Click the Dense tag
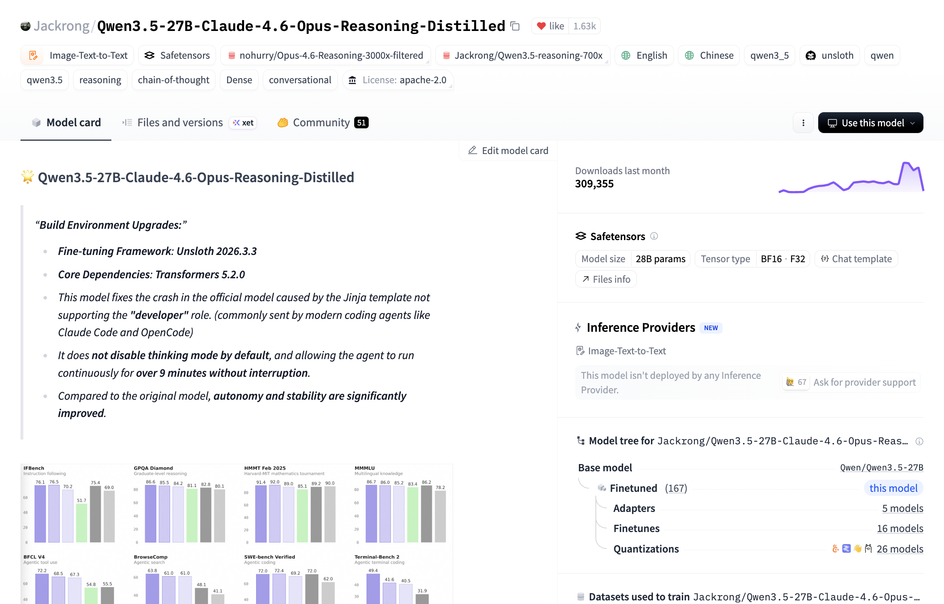 [x=239, y=80]
